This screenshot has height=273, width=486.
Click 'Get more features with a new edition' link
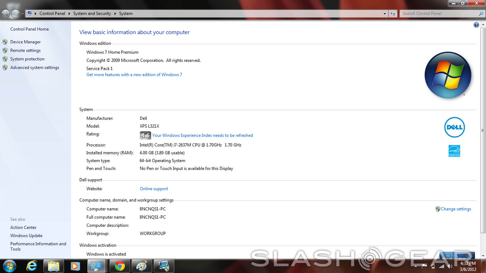click(x=134, y=75)
